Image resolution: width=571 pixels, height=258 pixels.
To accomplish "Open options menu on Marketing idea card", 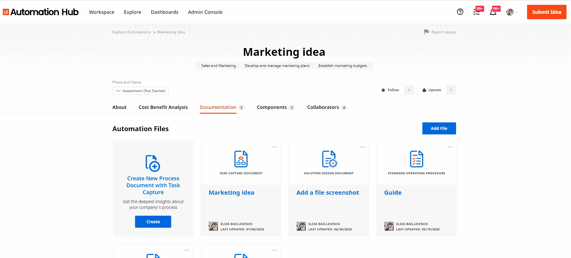I will [275, 147].
